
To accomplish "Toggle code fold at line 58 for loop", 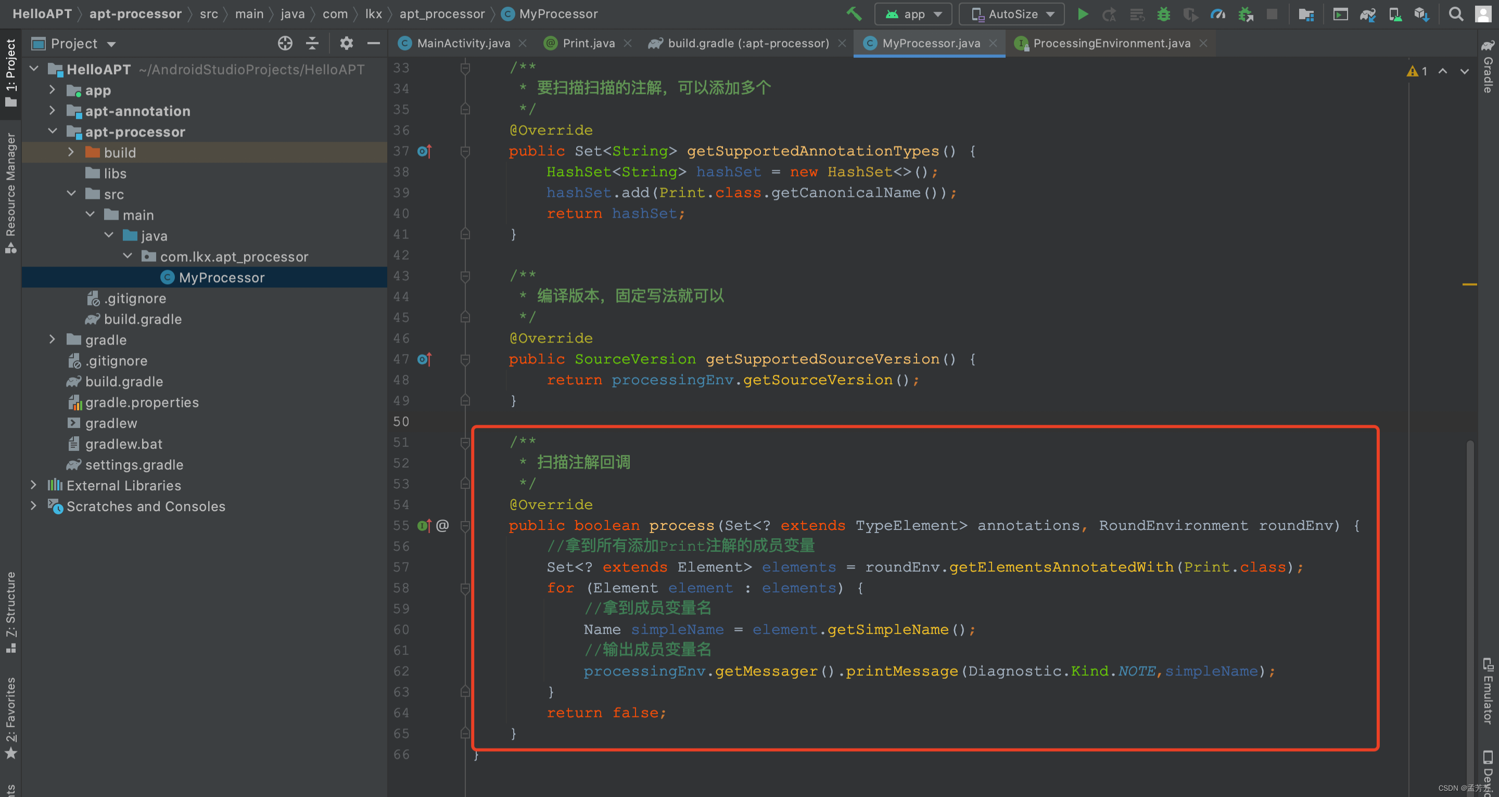I will point(465,589).
